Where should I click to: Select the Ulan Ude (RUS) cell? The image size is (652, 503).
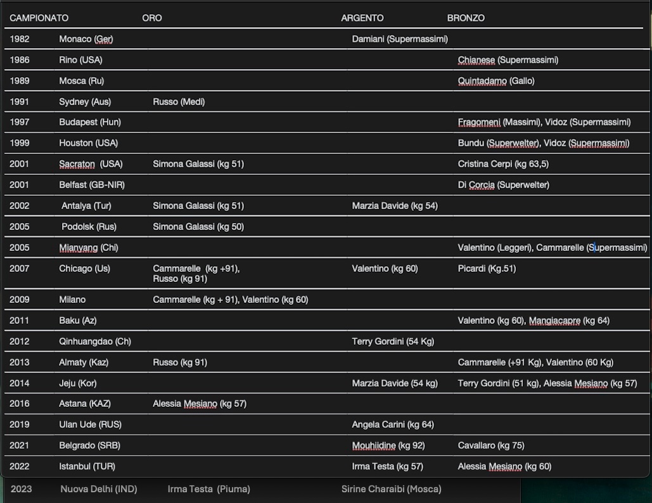tap(90, 424)
